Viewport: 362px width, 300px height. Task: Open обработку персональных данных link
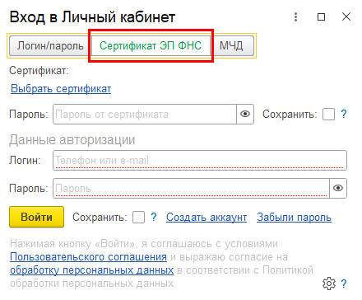(x=92, y=270)
